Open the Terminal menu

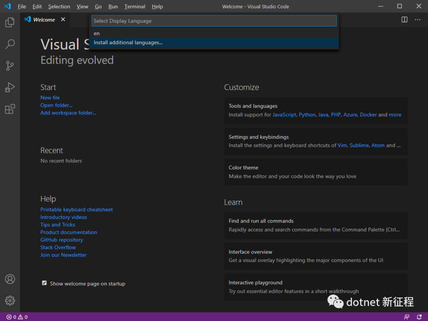[135, 7]
